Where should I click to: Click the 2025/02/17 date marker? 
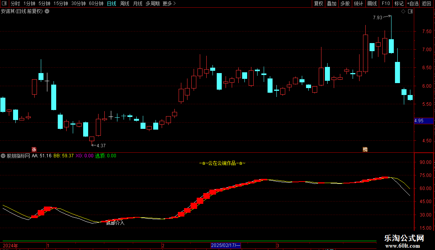(226, 245)
